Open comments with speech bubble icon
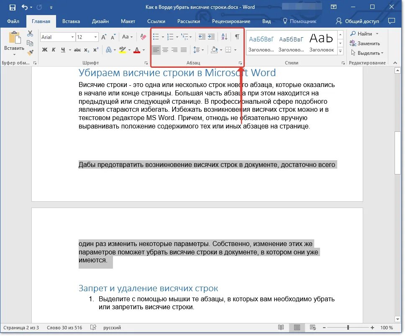The width and height of the screenshot is (405, 336). click(x=392, y=21)
